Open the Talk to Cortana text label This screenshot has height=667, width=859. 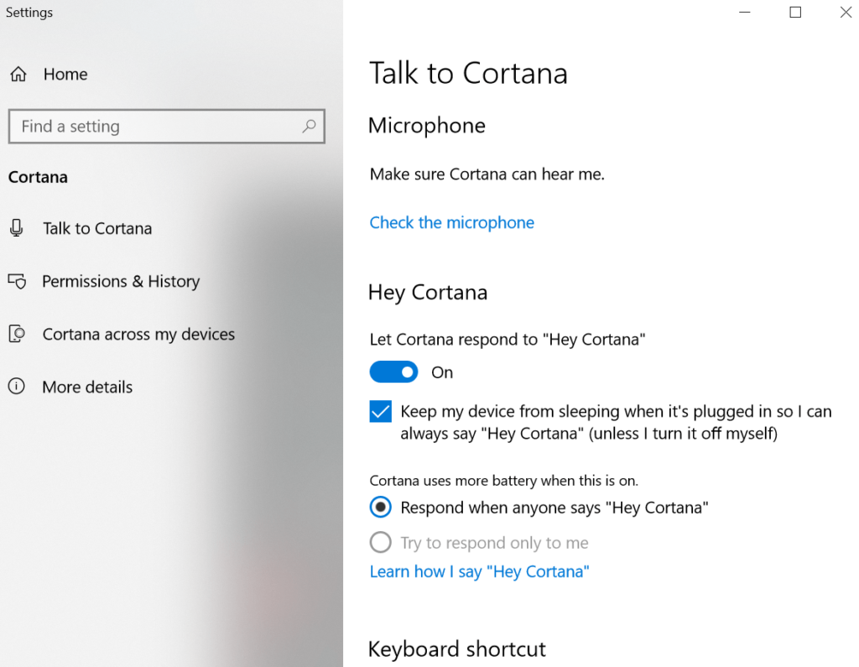(97, 228)
